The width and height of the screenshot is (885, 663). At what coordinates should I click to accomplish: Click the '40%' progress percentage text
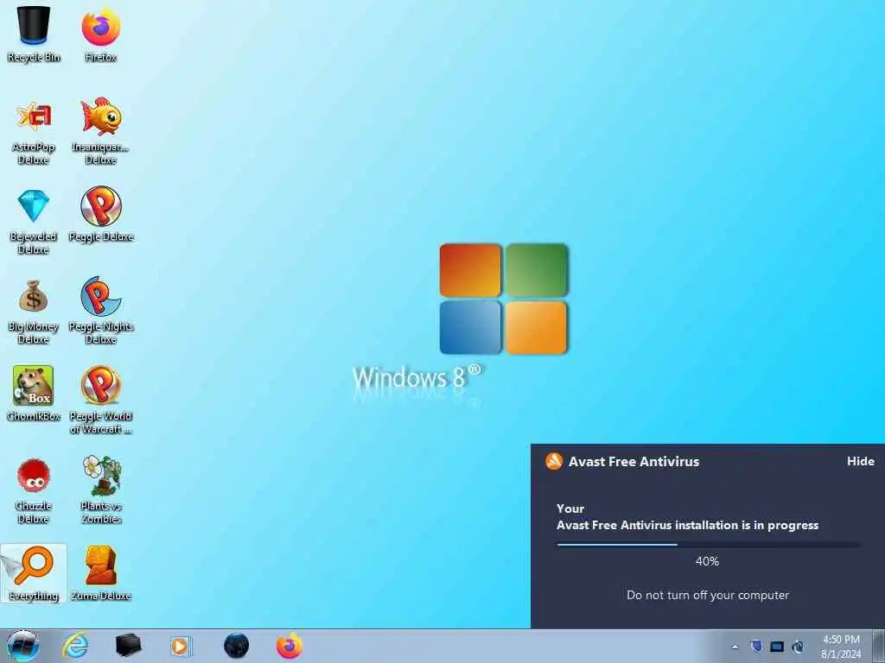coord(707,561)
